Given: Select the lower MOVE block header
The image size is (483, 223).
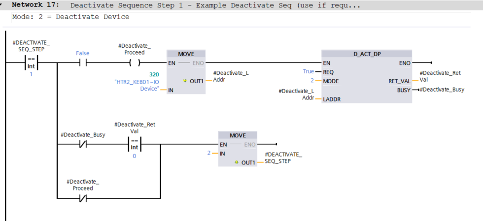Looking at the screenshot, I should [238, 135].
